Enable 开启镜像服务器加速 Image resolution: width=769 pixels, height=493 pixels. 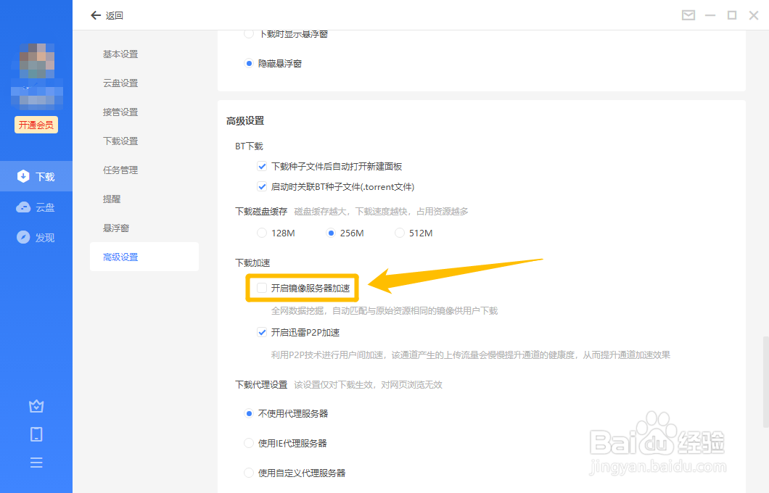(261, 288)
